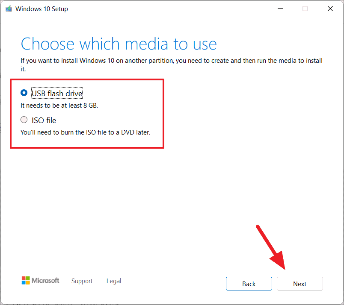Minimize the Windows 10 Setup window
344x305 pixels.
coord(280,8)
